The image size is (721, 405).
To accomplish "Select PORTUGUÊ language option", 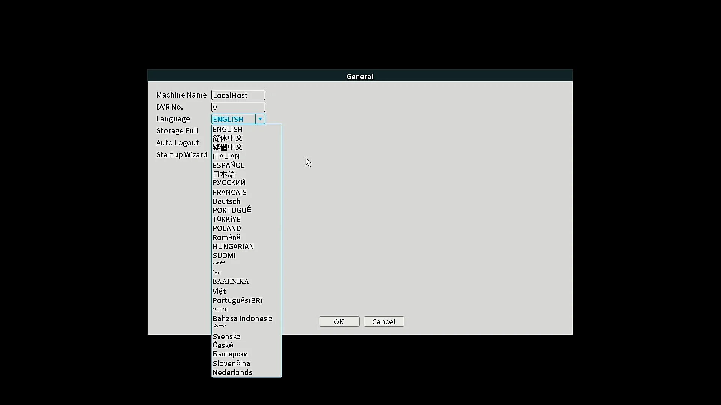I will point(232,210).
